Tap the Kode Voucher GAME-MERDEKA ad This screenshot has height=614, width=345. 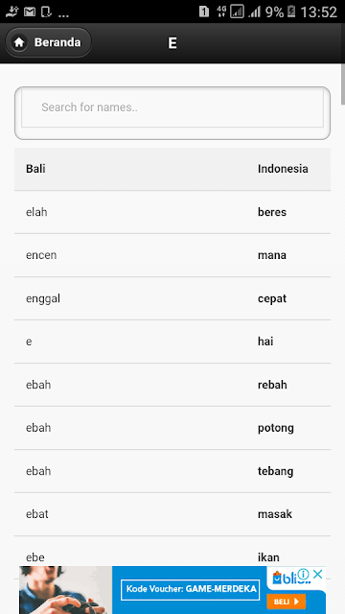coord(190,589)
